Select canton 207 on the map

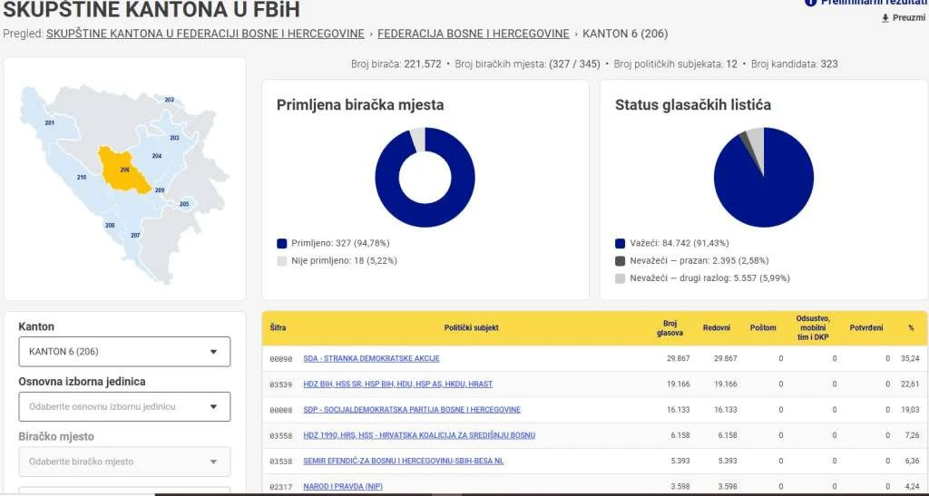pos(135,235)
